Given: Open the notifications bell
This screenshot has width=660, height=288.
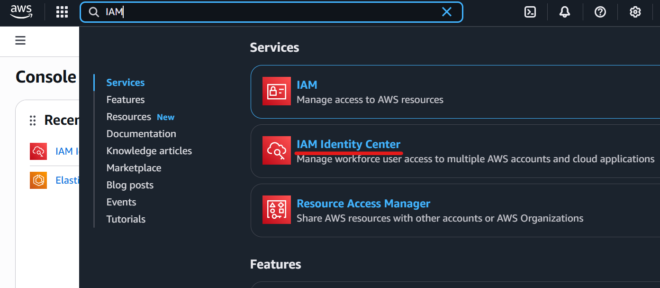Looking at the screenshot, I should (565, 12).
